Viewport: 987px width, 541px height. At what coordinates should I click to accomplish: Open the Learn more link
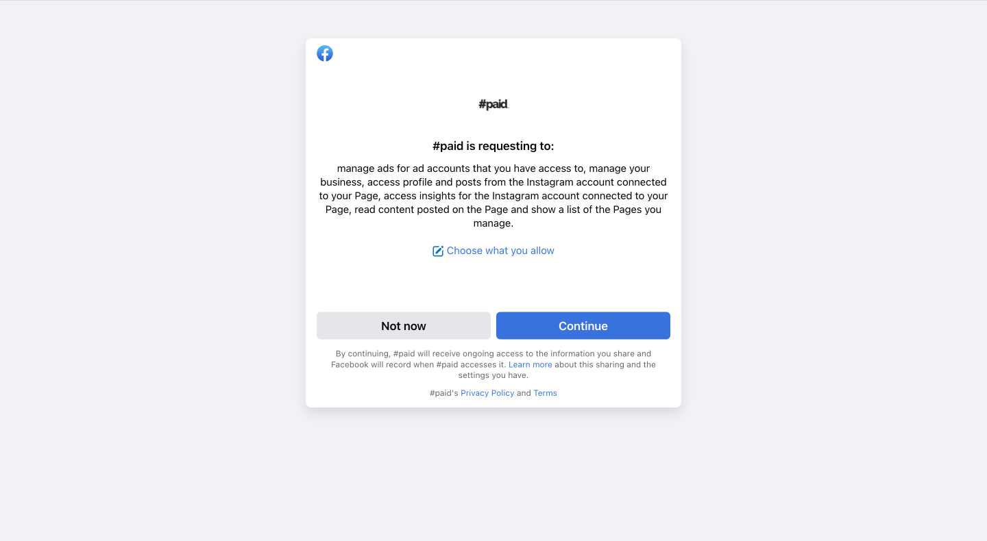click(x=531, y=364)
